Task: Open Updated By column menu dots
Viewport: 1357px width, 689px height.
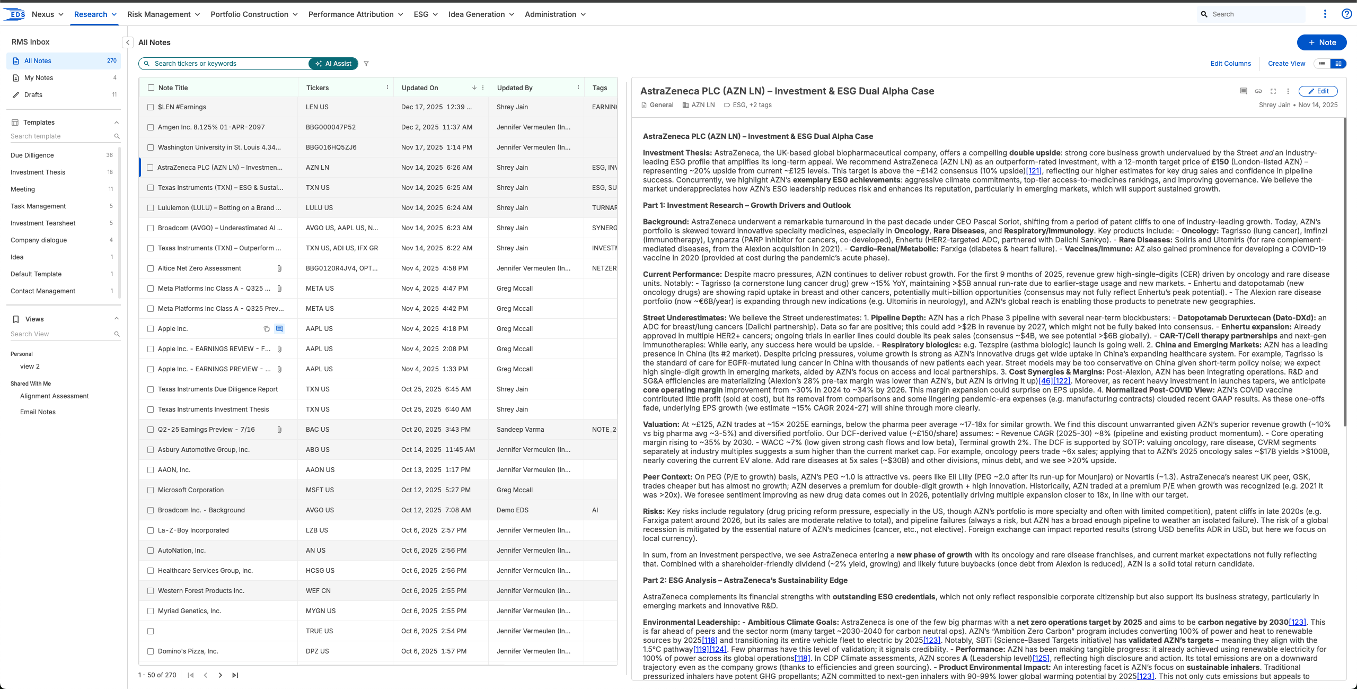Action: 578,88
